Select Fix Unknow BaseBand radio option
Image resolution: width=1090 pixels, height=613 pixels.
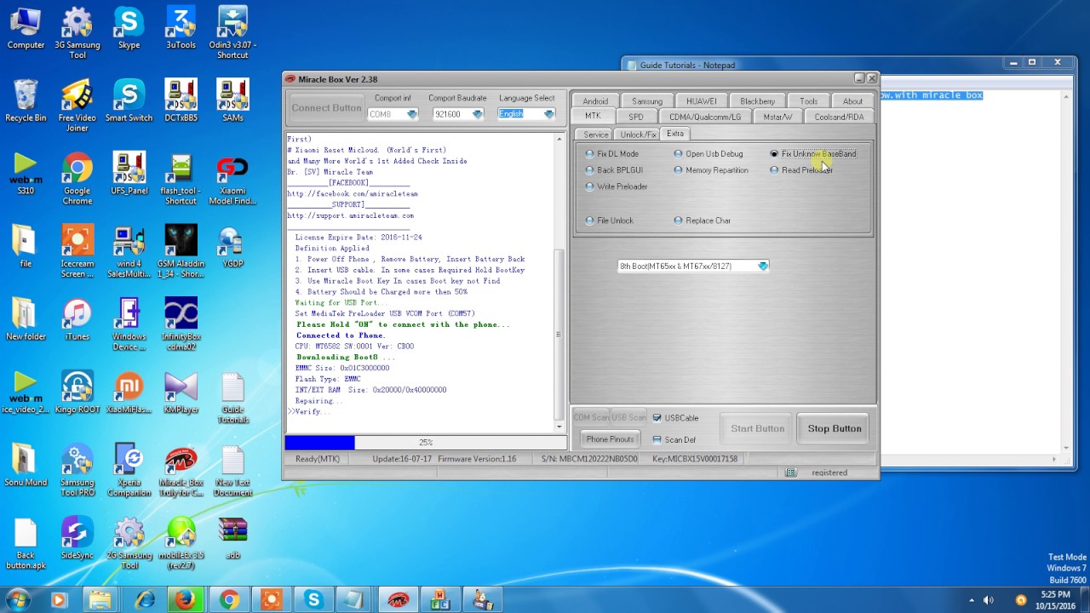(813, 154)
